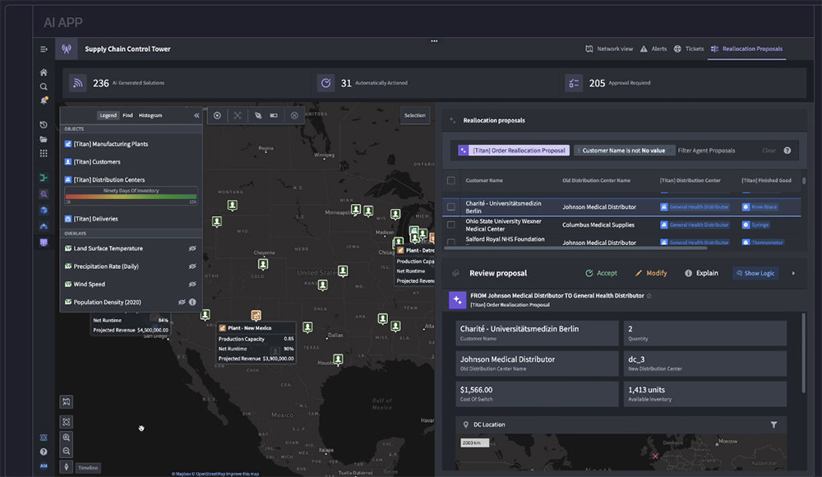Screen dimensions: 822x477
Task: Open notifications bell in left sidebar
Action: [x=44, y=100]
